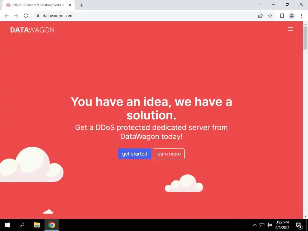The width and height of the screenshot is (308, 231).
Task: Close the DDoS Protected Hosting tab
Action: [x=70, y=5]
